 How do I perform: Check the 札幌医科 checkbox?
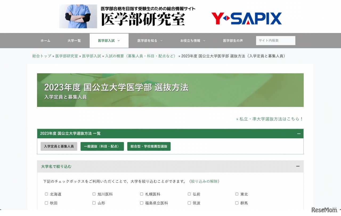coord(142,194)
